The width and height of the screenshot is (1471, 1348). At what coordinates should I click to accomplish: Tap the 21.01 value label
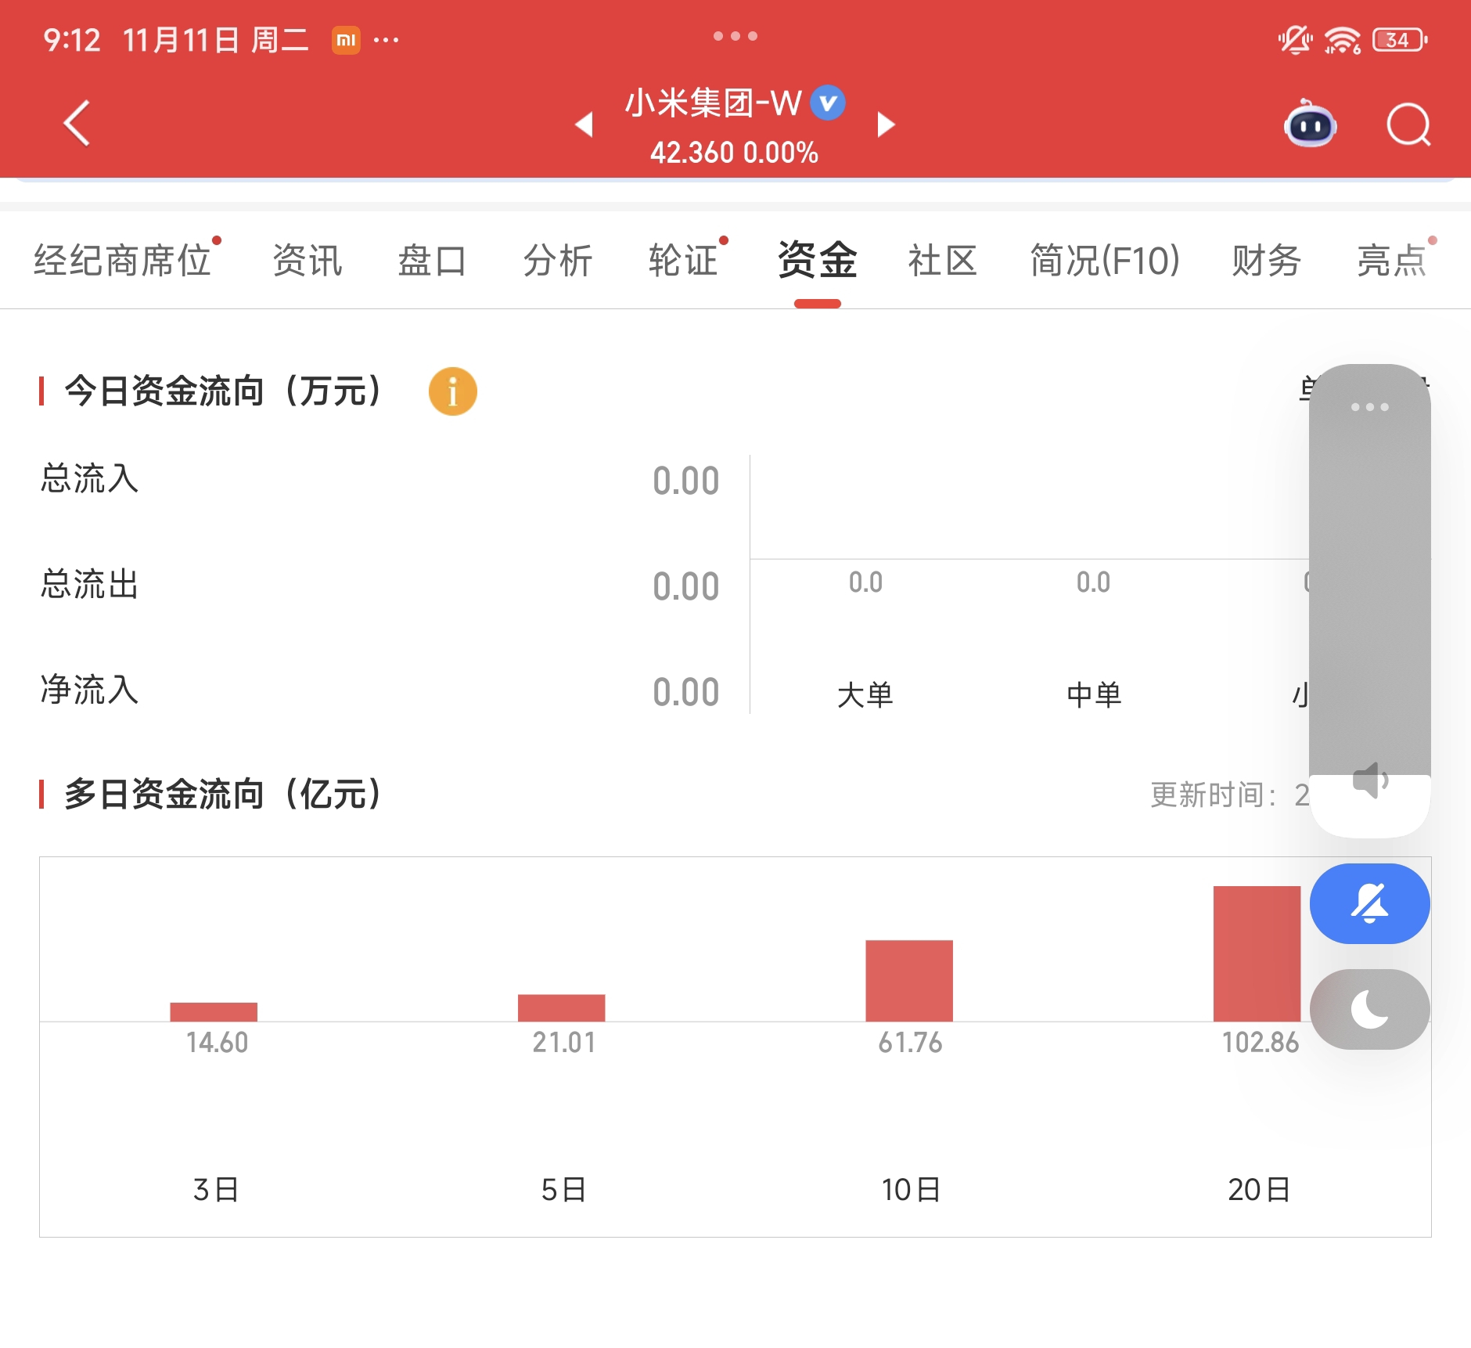564,1043
